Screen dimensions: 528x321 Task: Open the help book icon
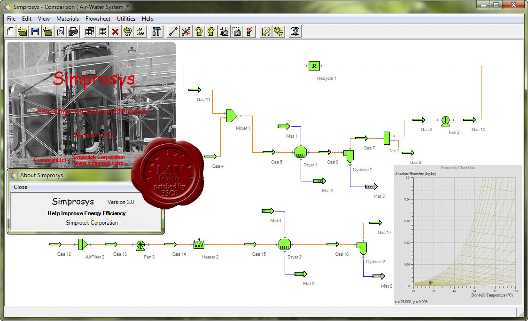(x=295, y=31)
